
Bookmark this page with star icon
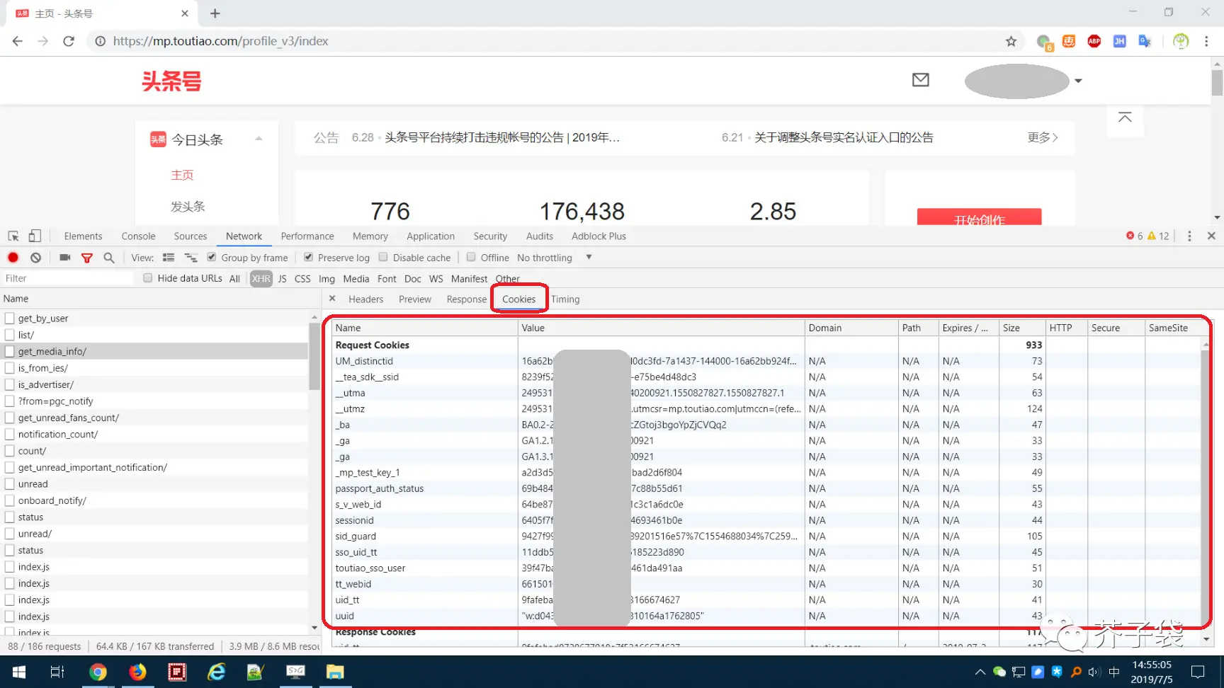pos(1011,41)
